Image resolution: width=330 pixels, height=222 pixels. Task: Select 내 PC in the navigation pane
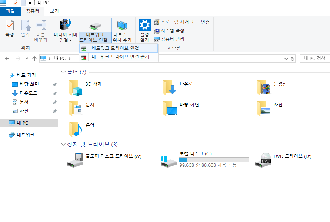29,123
